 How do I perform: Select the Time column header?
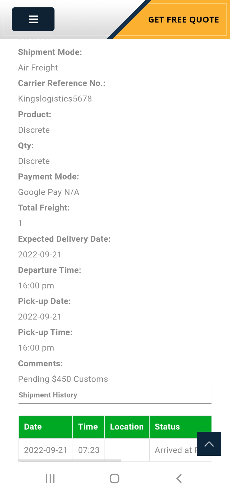(89, 427)
